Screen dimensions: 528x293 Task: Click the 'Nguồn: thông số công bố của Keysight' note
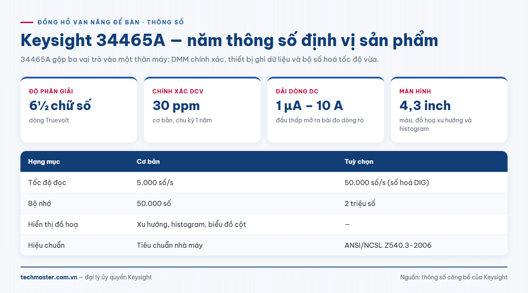click(454, 277)
